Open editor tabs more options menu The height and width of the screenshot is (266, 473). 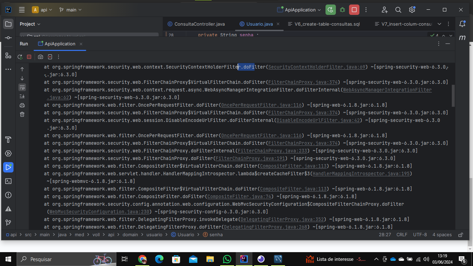[x=449, y=24]
